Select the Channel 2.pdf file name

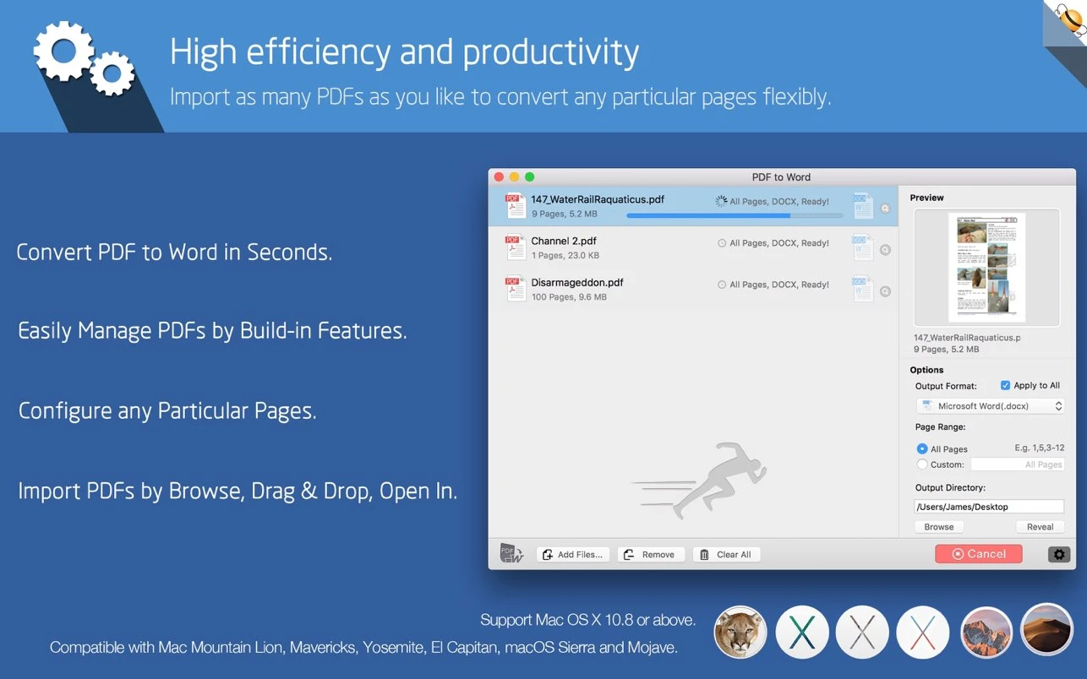point(564,242)
